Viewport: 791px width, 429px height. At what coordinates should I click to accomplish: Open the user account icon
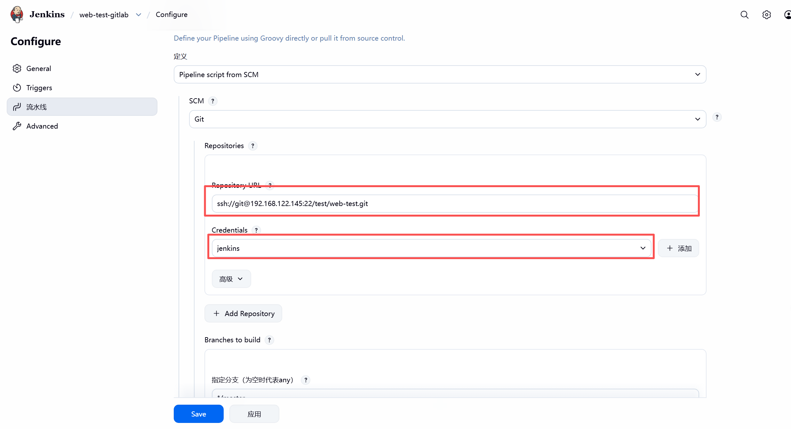pos(787,15)
